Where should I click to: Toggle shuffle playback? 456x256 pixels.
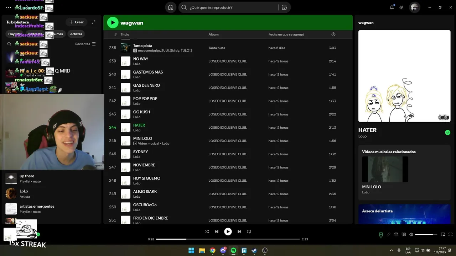(x=207, y=231)
